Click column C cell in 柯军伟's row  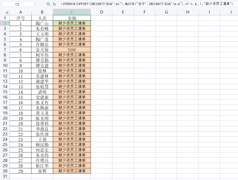click(x=72, y=55)
